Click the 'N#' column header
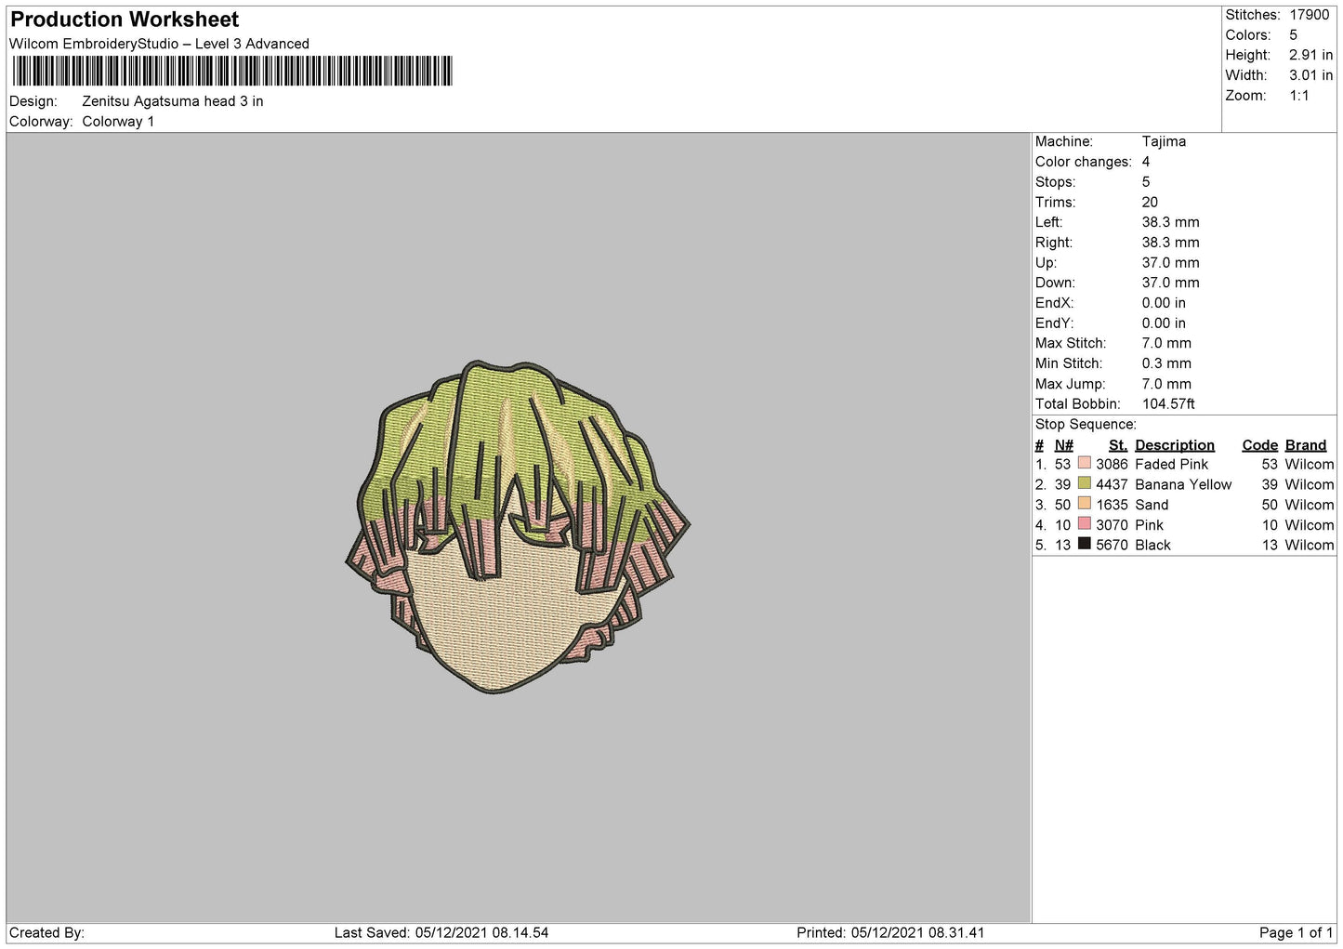The image size is (1343, 949). click(x=1063, y=445)
